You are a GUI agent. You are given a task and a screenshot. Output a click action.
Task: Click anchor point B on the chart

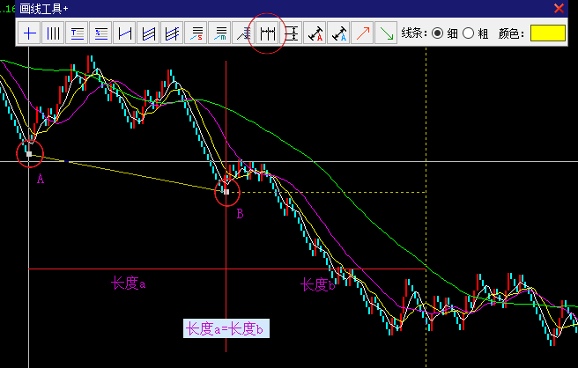point(226,190)
